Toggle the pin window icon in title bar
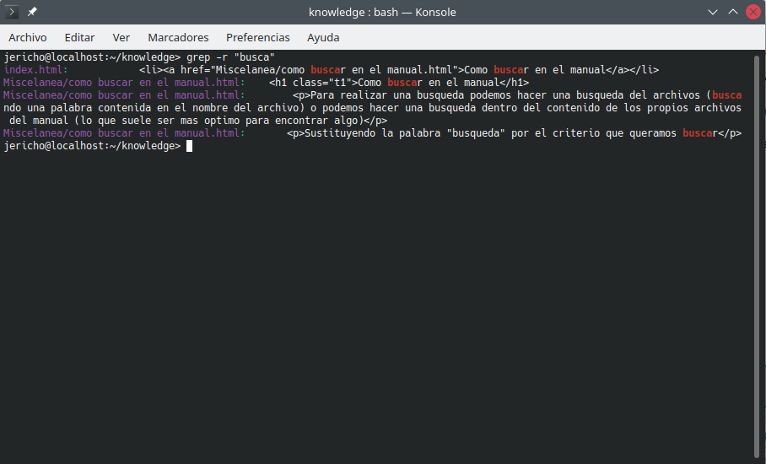The height and width of the screenshot is (464, 766). 32,12
